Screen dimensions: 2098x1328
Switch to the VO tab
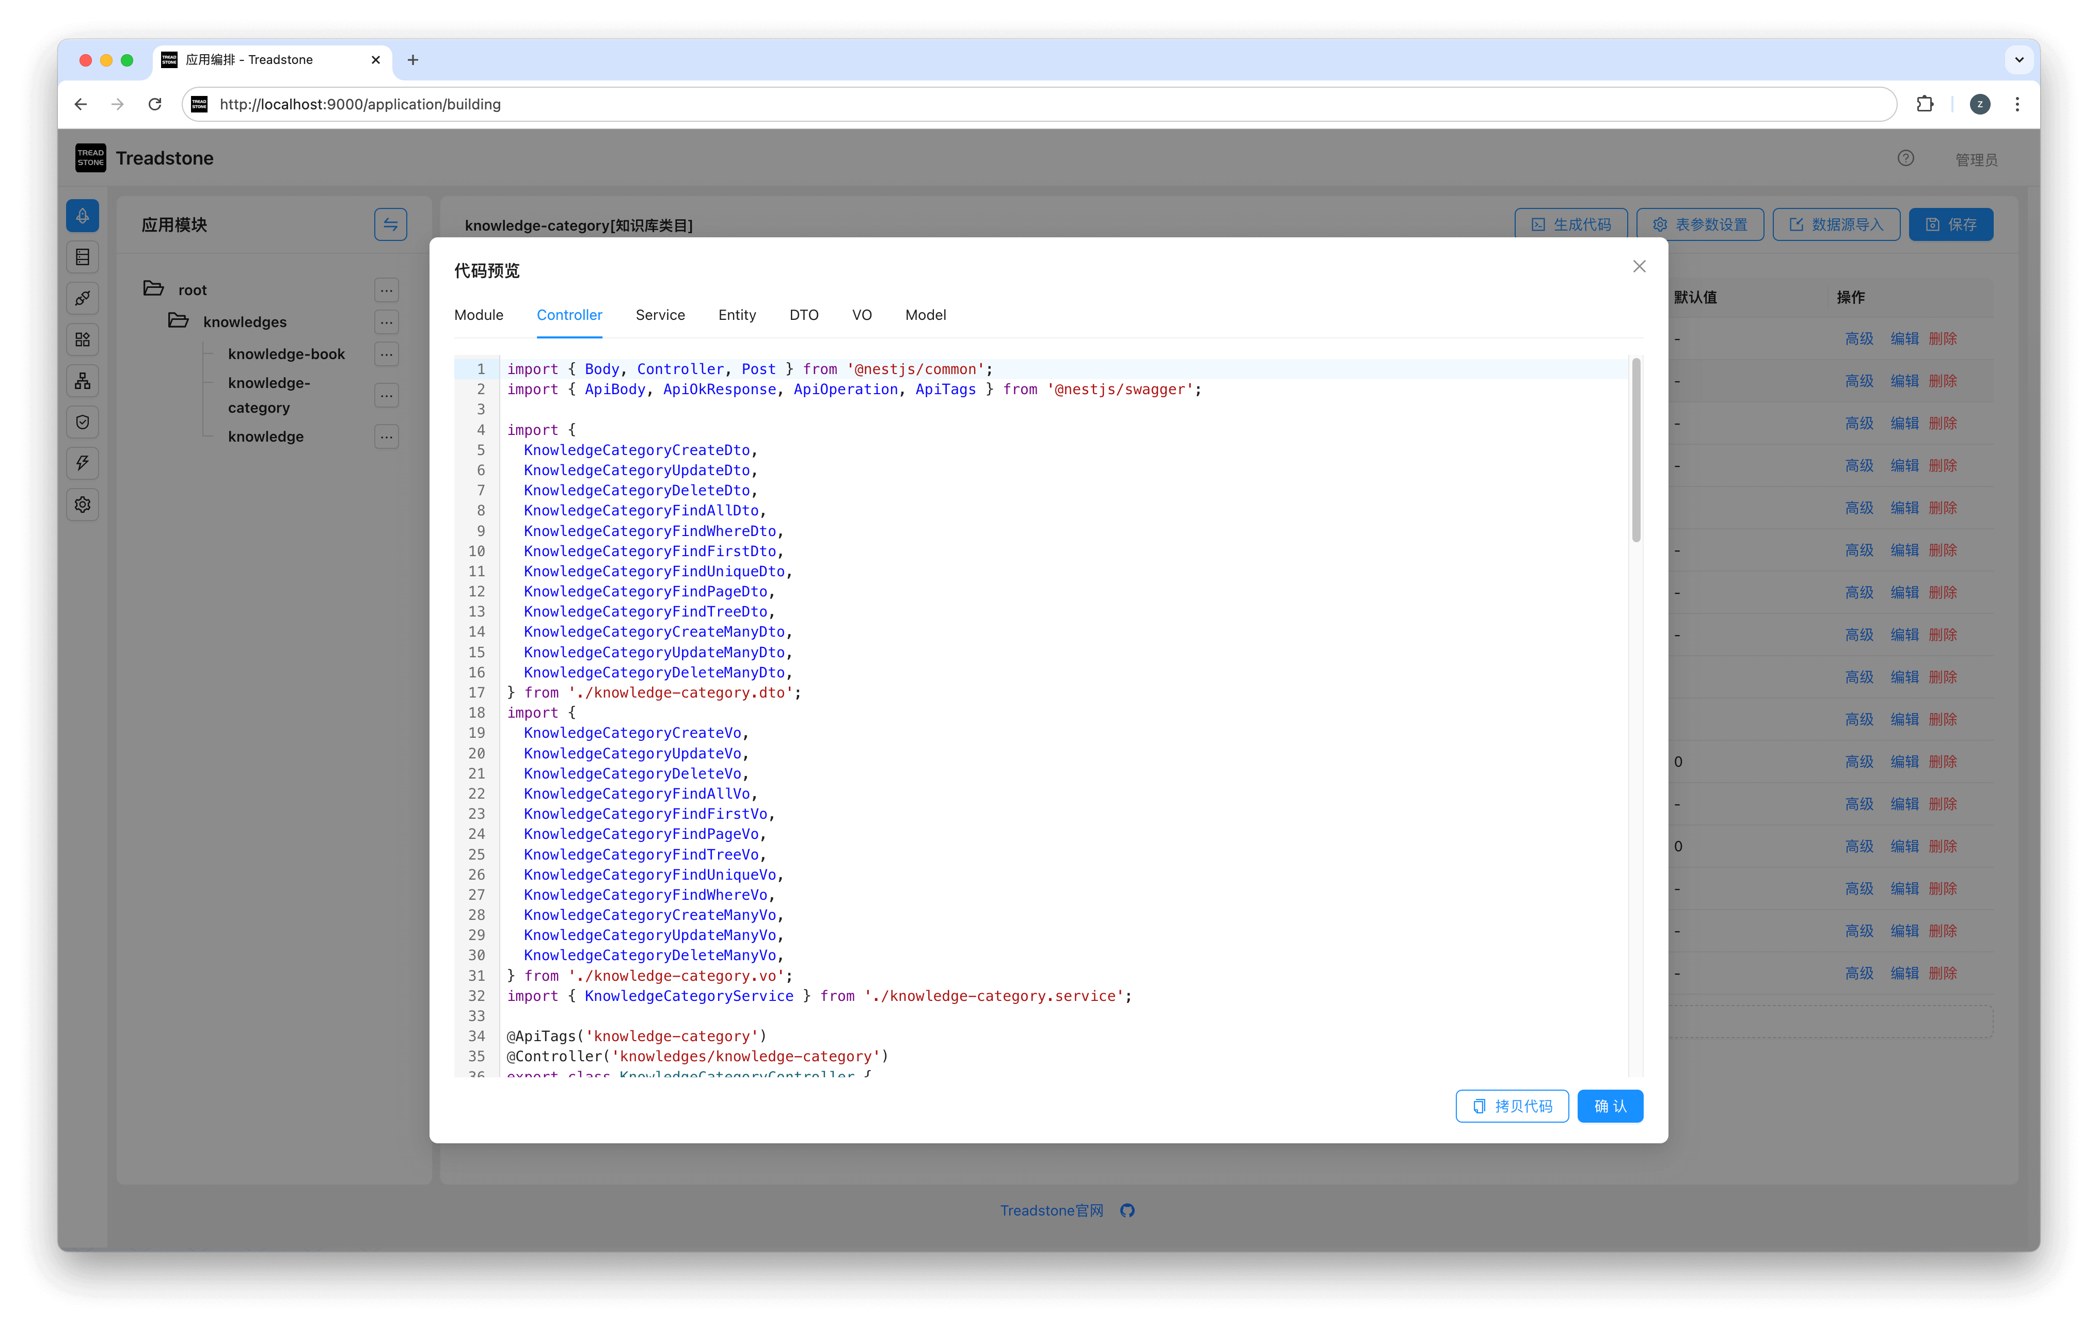pos(862,315)
